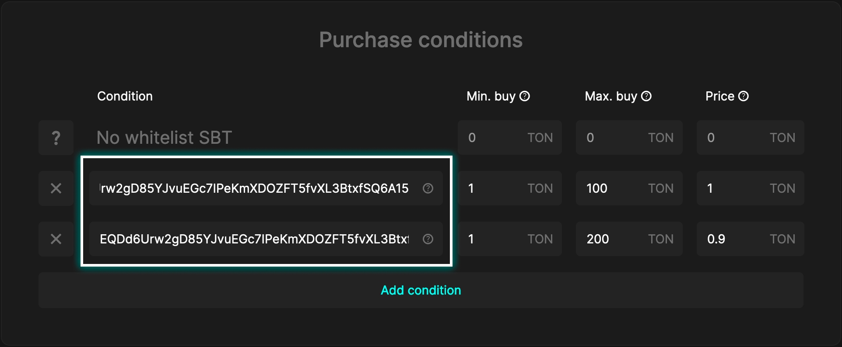Click the Price help icon
The image size is (842, 347).
[743, 96]
